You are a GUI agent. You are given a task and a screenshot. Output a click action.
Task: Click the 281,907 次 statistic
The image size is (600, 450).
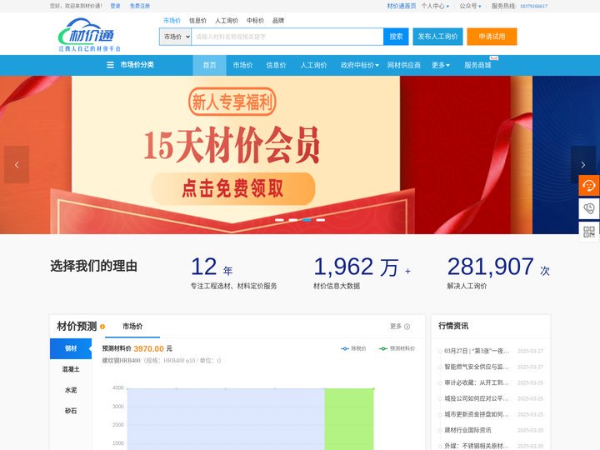pos(498,267)
